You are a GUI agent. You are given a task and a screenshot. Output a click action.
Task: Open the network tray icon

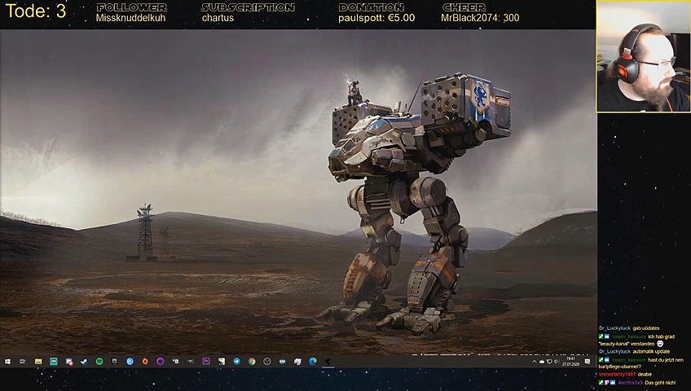coord(549,362)
